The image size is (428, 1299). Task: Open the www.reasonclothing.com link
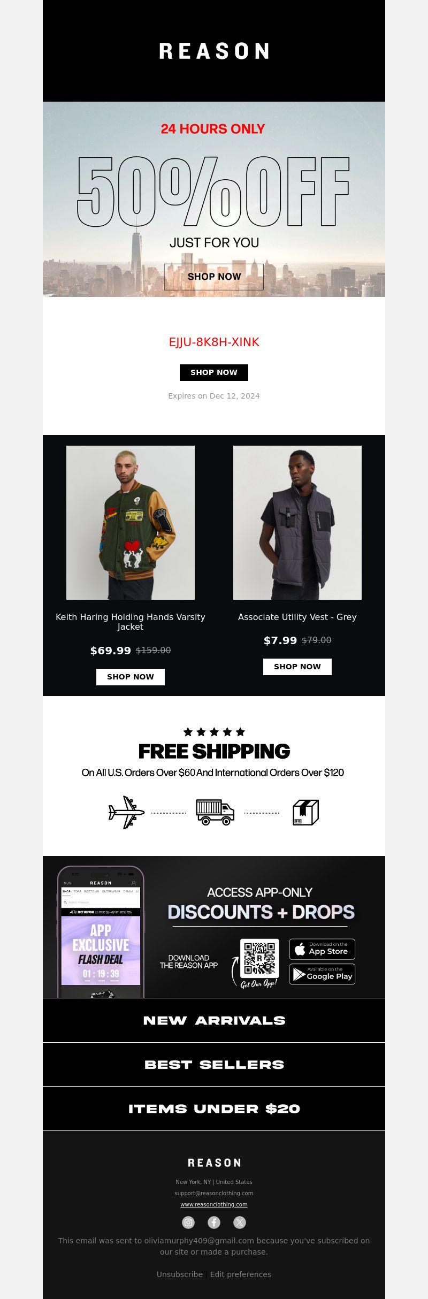[x=214, y=1204]
